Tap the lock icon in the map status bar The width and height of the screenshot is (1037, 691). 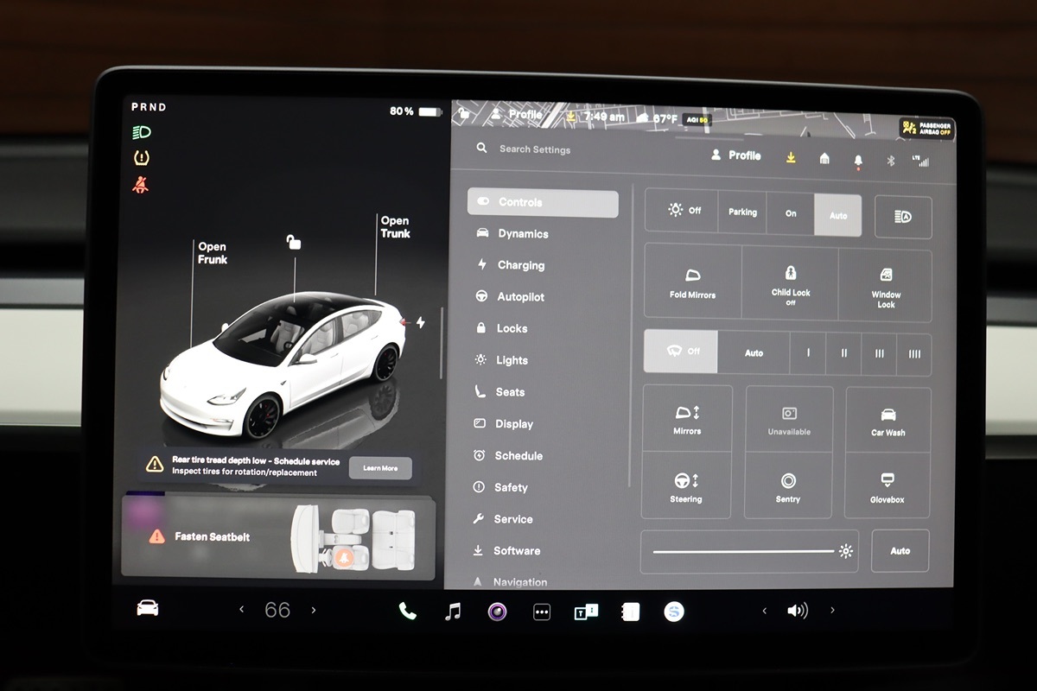464,112
